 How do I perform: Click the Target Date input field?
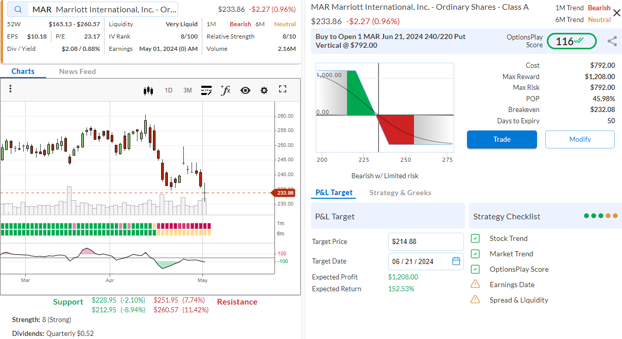point(426,261)
